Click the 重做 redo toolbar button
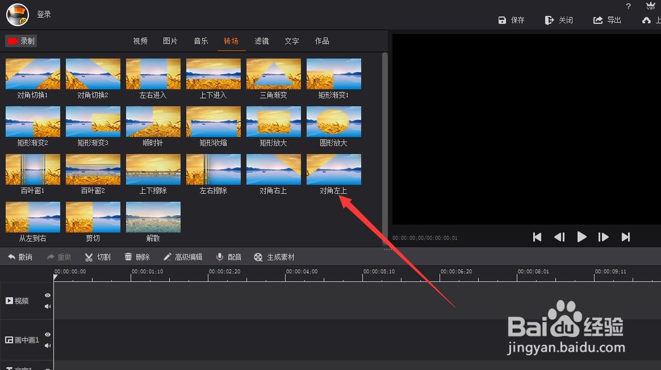The height and width of the screenshot is (370, 661). 59,257
